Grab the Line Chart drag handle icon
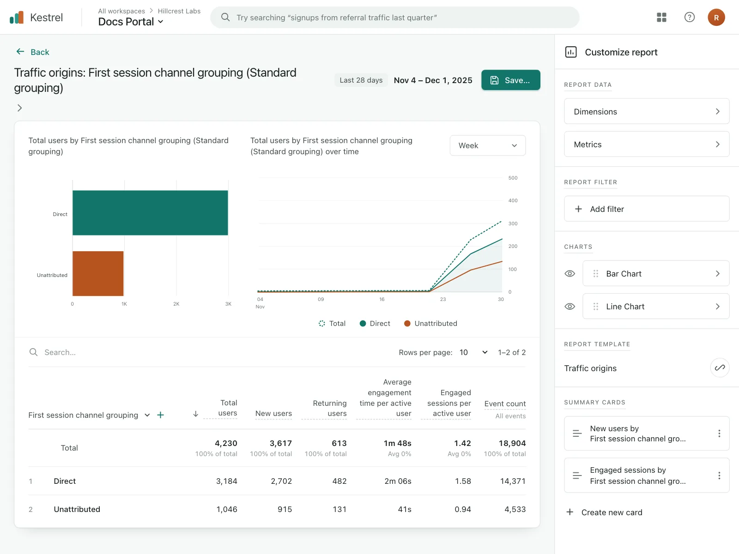Viewport: 739px width, 554px height. tap(596, 307)
